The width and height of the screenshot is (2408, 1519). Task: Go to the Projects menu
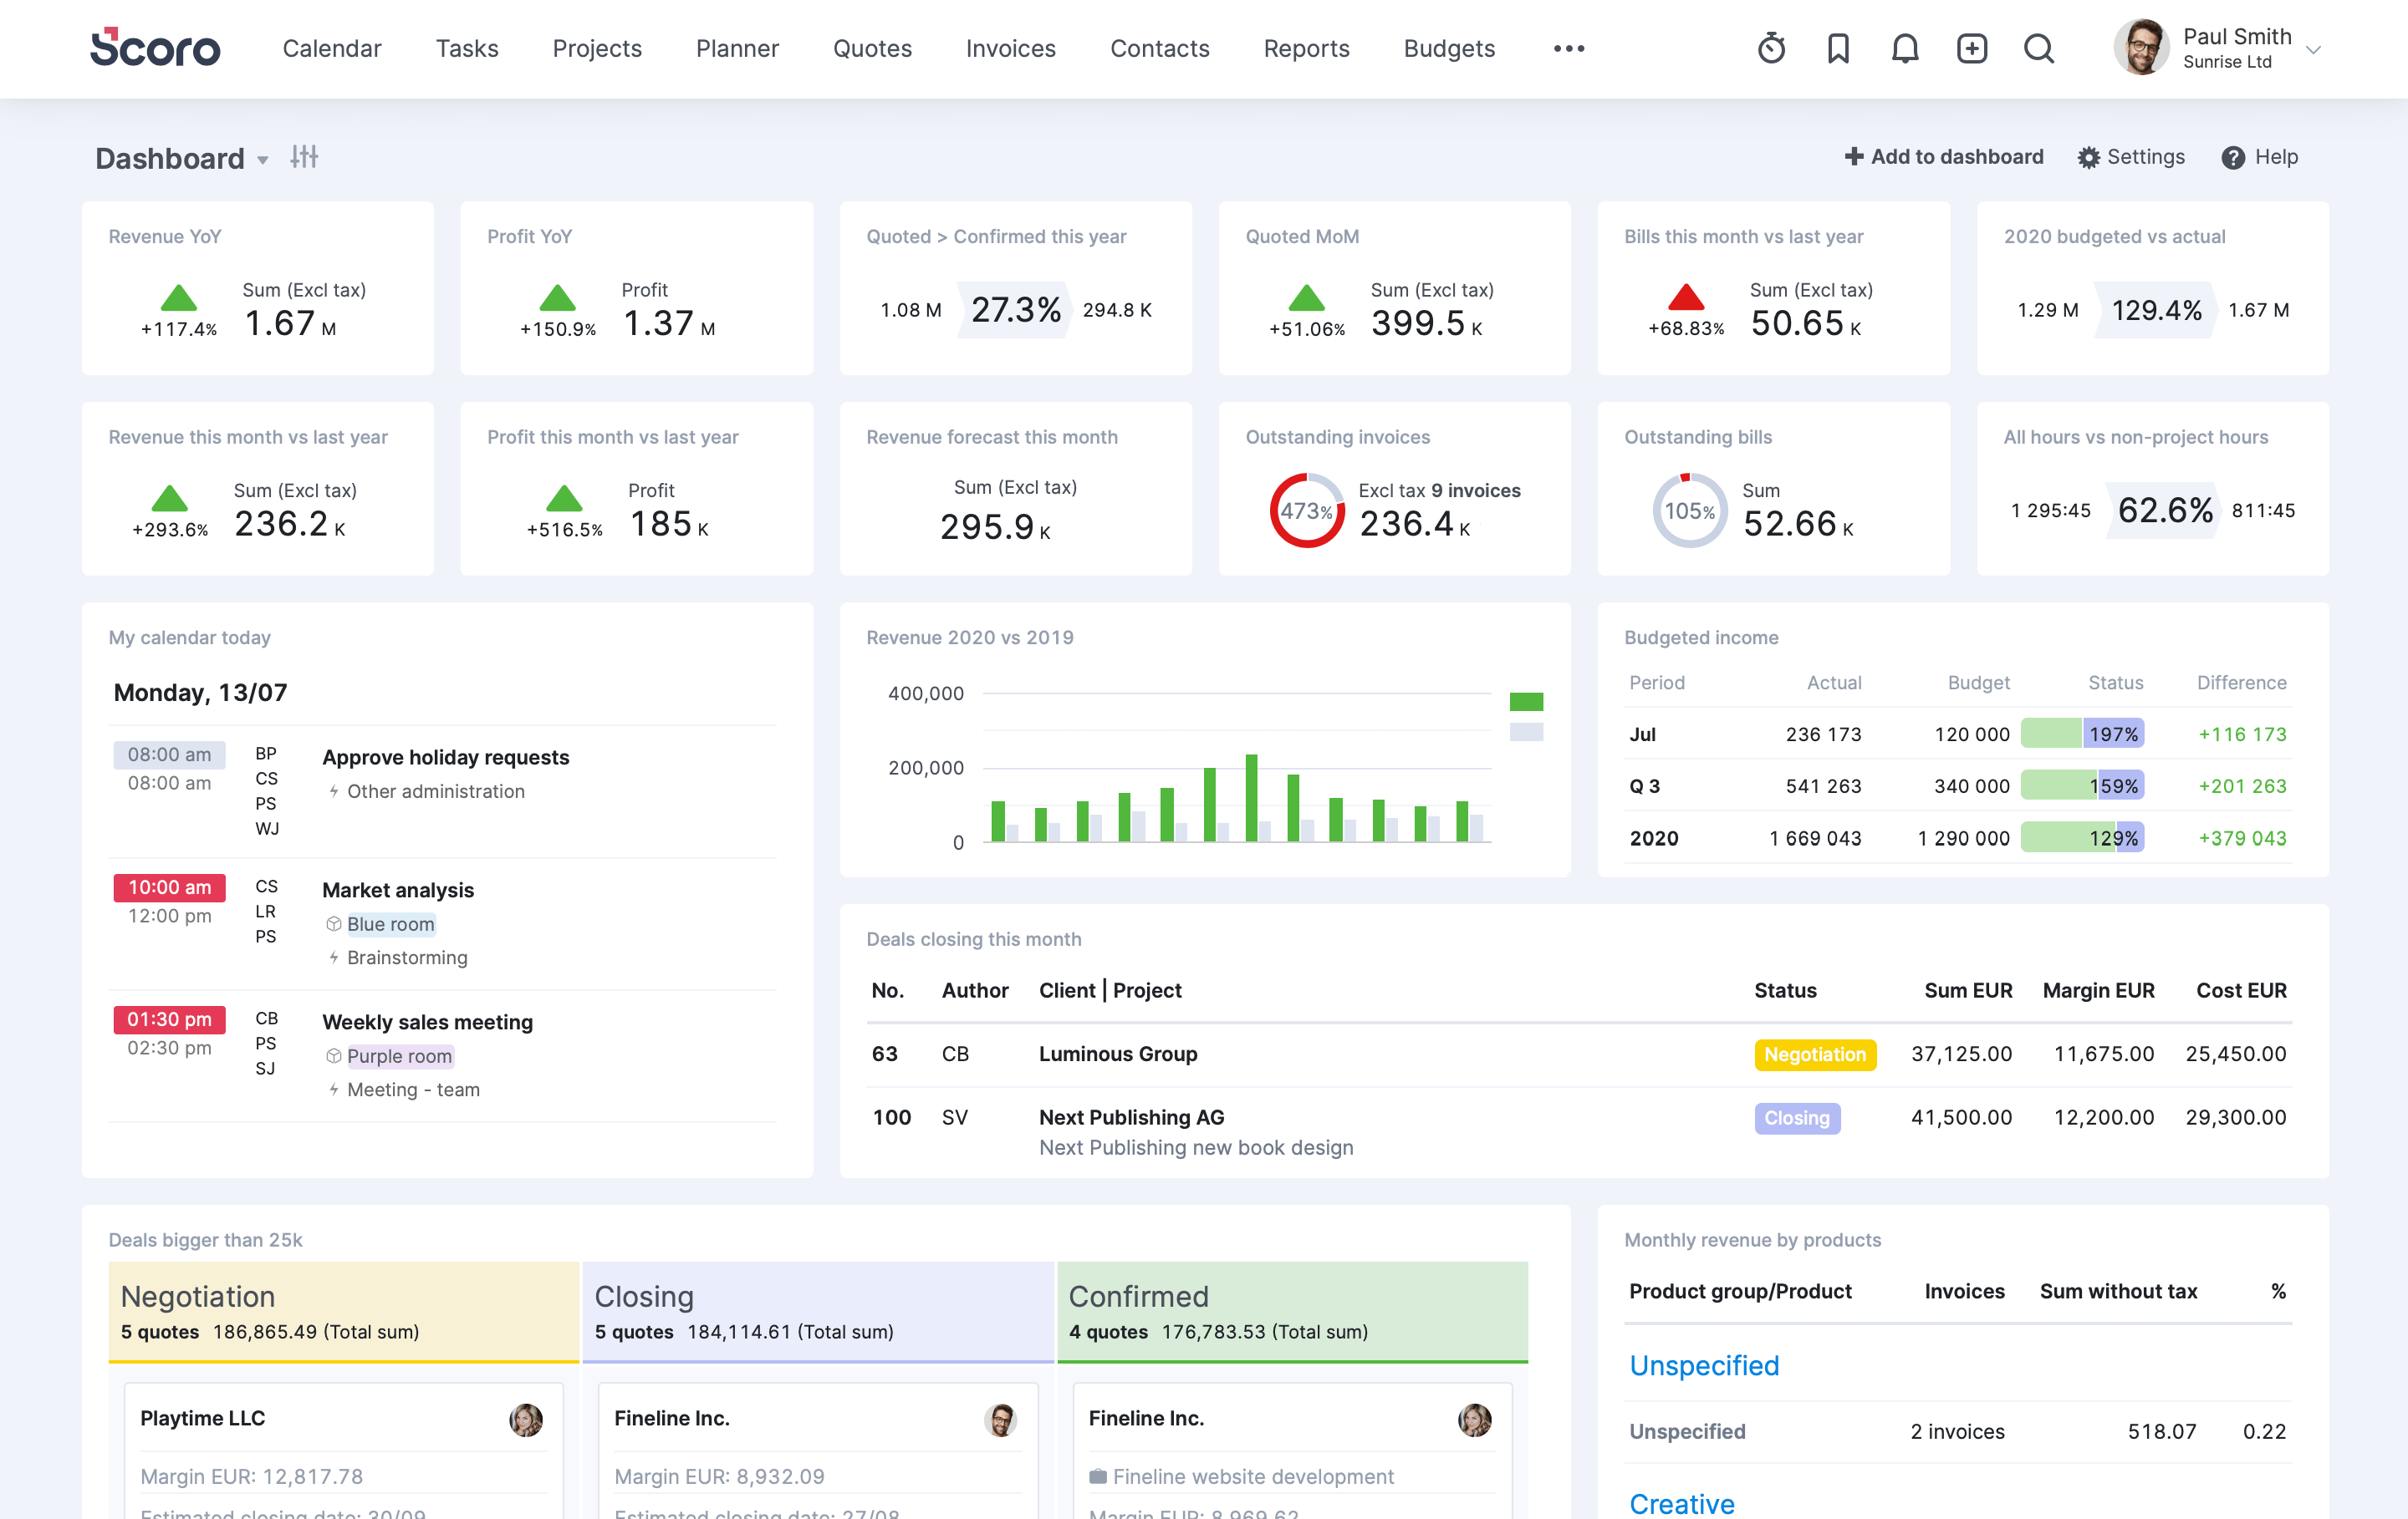[597, 48]
